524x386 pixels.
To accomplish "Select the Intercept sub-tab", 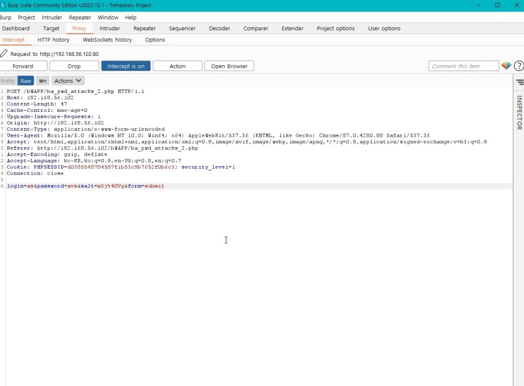I will 14,40.
